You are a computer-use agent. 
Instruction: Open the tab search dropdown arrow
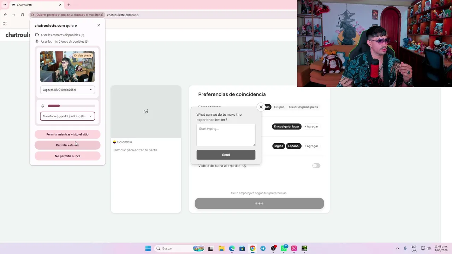tap(5, 5)
